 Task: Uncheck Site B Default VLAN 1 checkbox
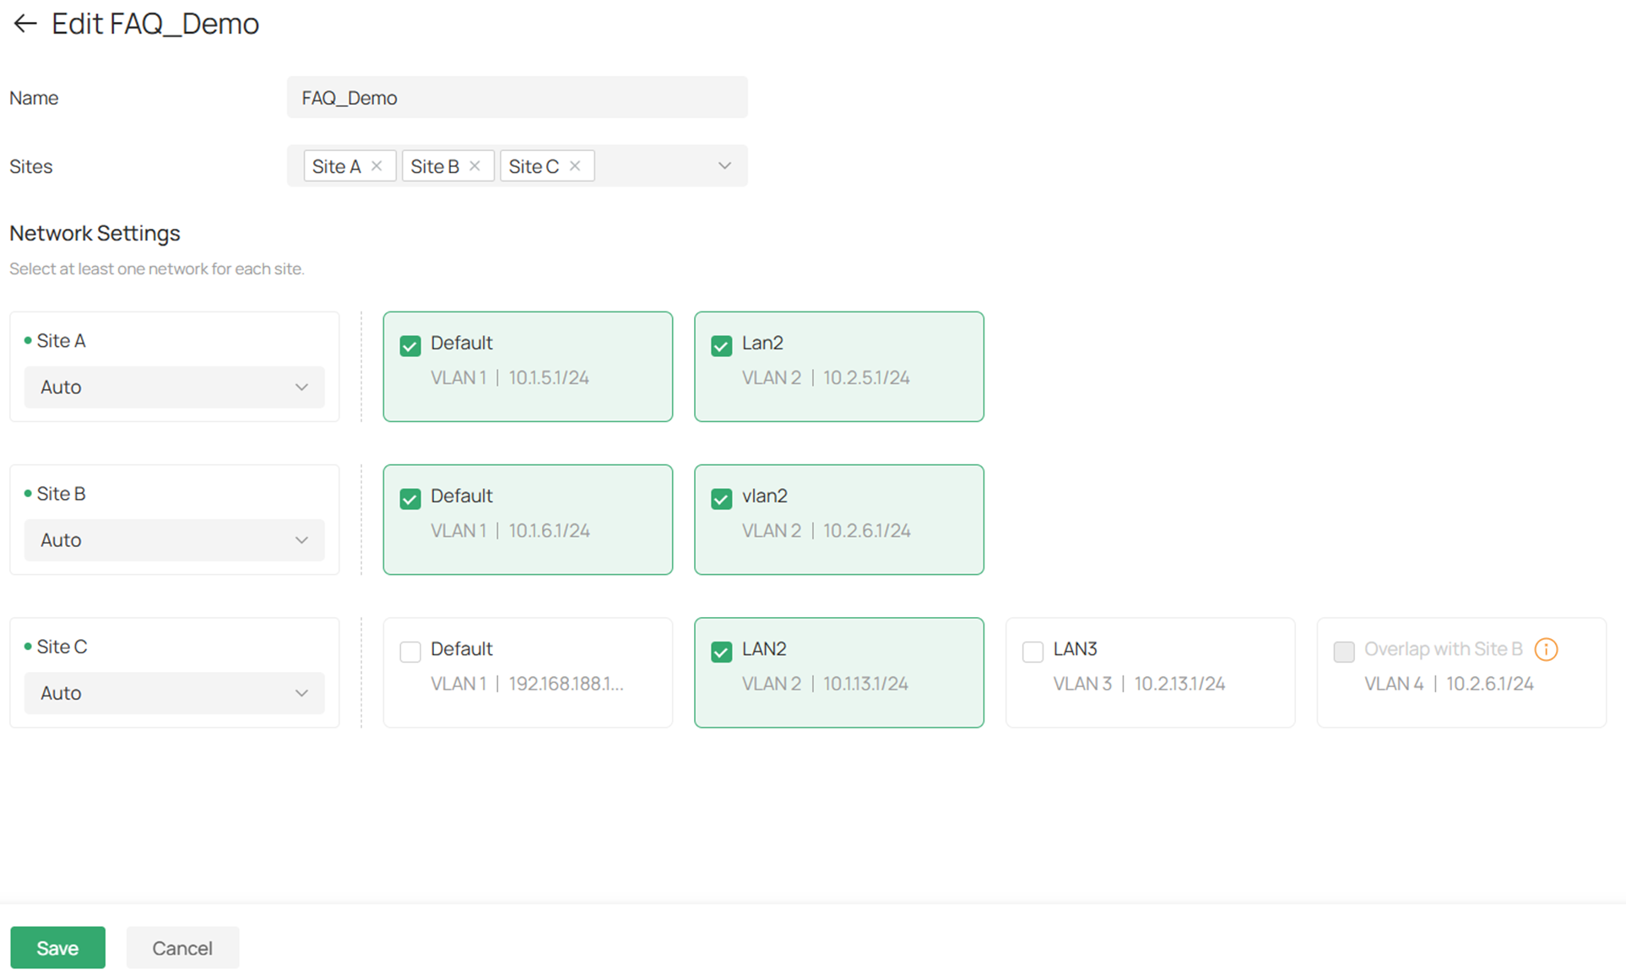pyautogui.click(x=410, y=499)
